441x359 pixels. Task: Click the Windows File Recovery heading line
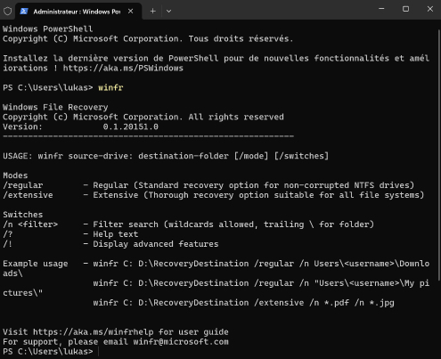click(x=55, y=107)
